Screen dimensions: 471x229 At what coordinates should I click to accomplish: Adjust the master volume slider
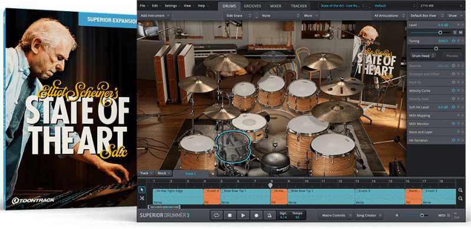(x=422, y=215)
